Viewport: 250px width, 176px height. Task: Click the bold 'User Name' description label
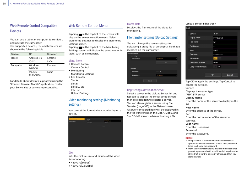click(192, 124)
